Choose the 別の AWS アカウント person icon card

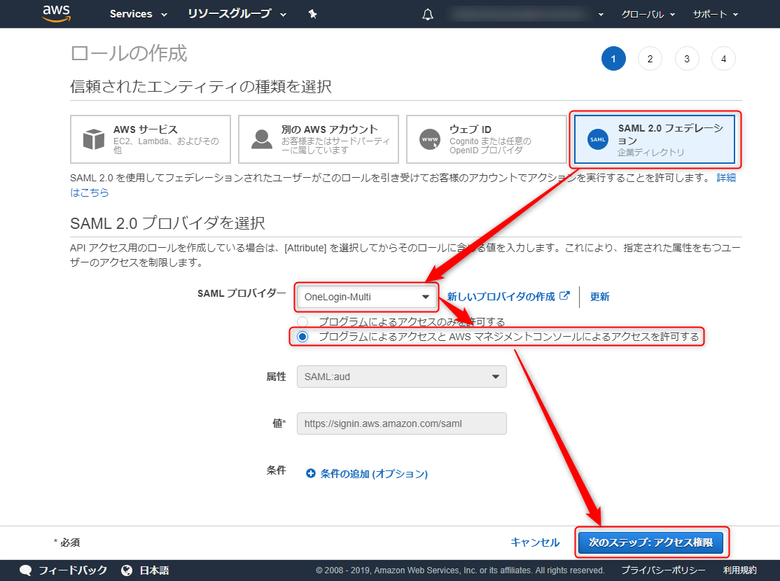point(319,139)
